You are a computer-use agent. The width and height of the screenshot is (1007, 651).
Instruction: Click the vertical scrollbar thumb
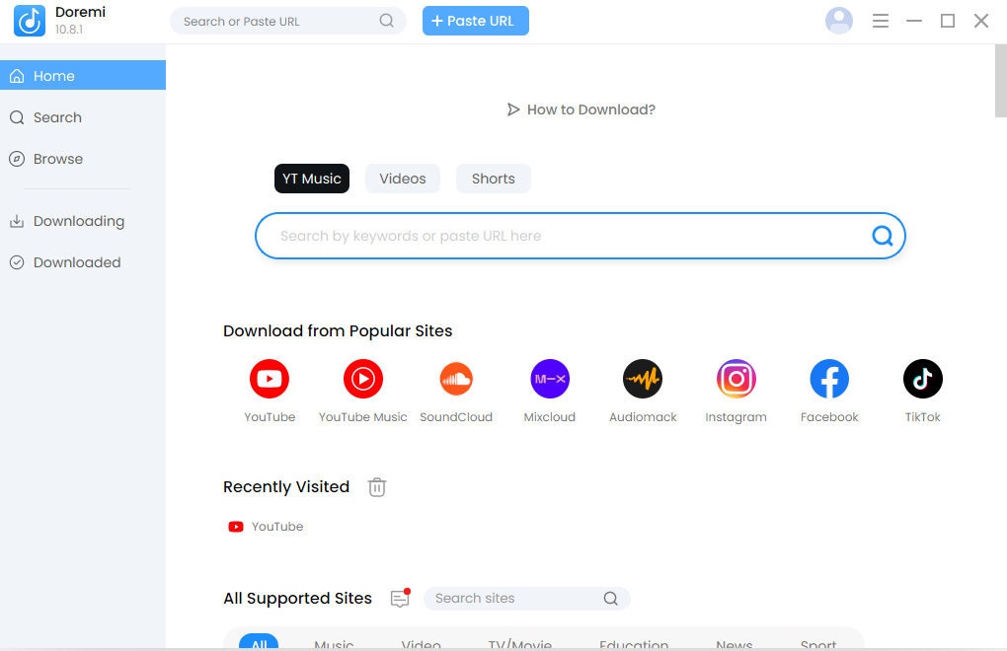click(x=1000, y=81)
